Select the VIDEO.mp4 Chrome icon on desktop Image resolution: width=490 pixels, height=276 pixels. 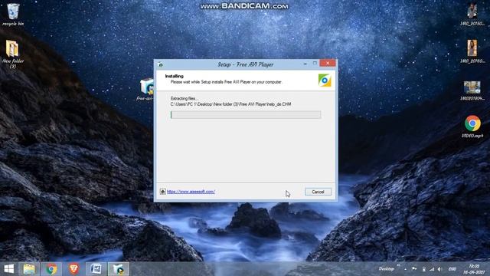pos(472,127)
